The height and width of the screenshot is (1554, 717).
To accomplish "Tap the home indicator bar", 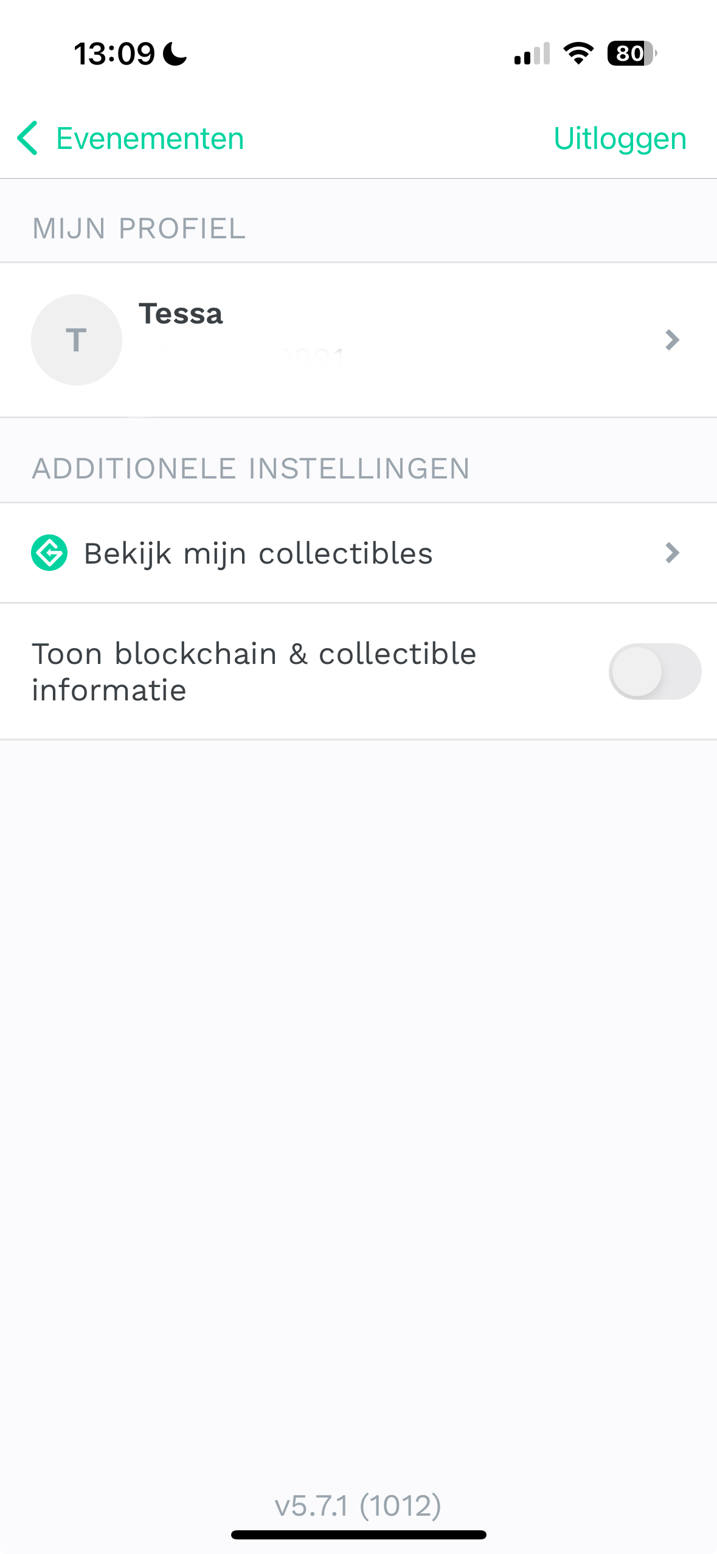I will (x=359, y=1535).
